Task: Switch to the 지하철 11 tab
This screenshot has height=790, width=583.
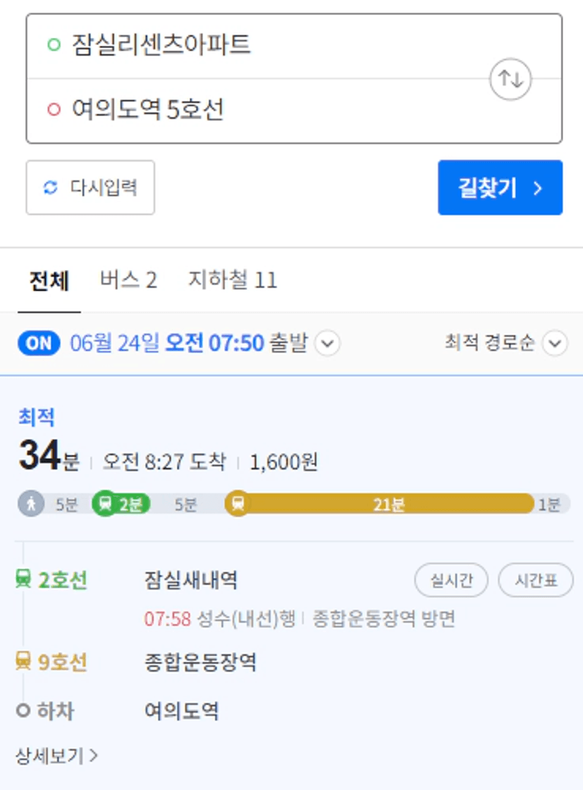Action: click(233, 280)
